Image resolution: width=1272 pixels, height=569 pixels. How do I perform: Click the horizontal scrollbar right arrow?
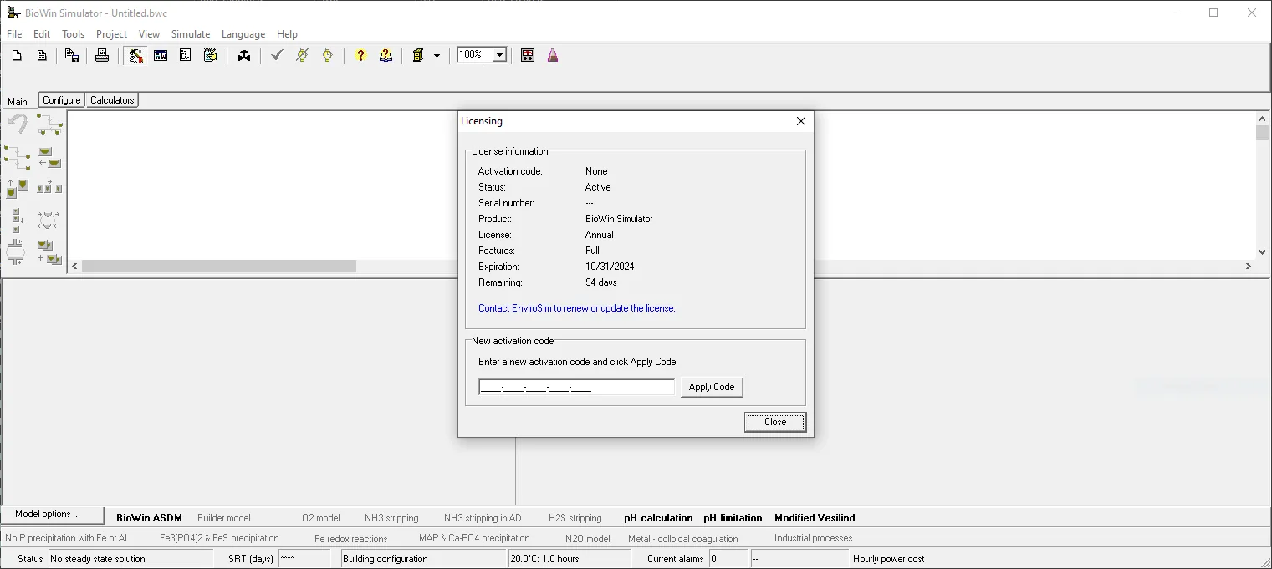pyautogui.click(x=1249, y=267)
